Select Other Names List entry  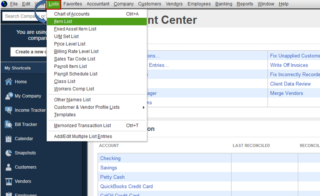(97, 99)
